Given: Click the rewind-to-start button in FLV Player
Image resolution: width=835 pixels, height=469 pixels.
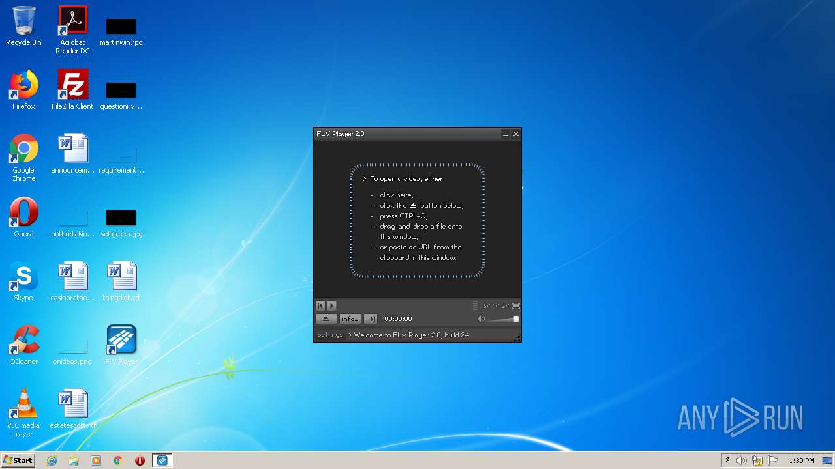Looking at the screenshot, I should 320,306.
